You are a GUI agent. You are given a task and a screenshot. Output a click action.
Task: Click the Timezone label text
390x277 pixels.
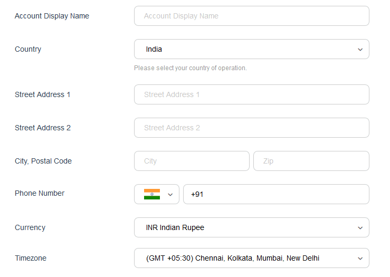31,258
